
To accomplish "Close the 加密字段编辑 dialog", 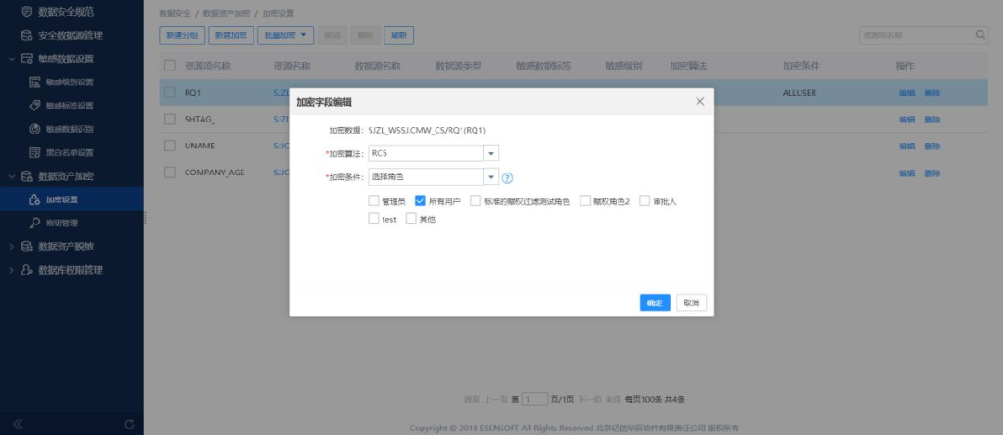I will [x=699, y=101].
